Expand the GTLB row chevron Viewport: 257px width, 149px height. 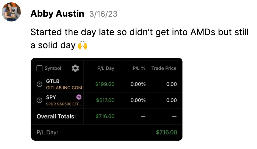coord(39,84)
